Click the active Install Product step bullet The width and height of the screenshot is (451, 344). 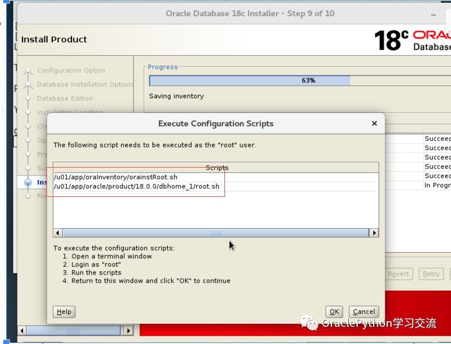(28, 182)
